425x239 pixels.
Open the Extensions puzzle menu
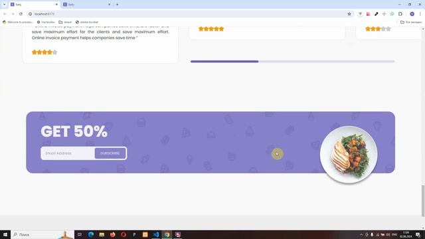tap(400, 14)
